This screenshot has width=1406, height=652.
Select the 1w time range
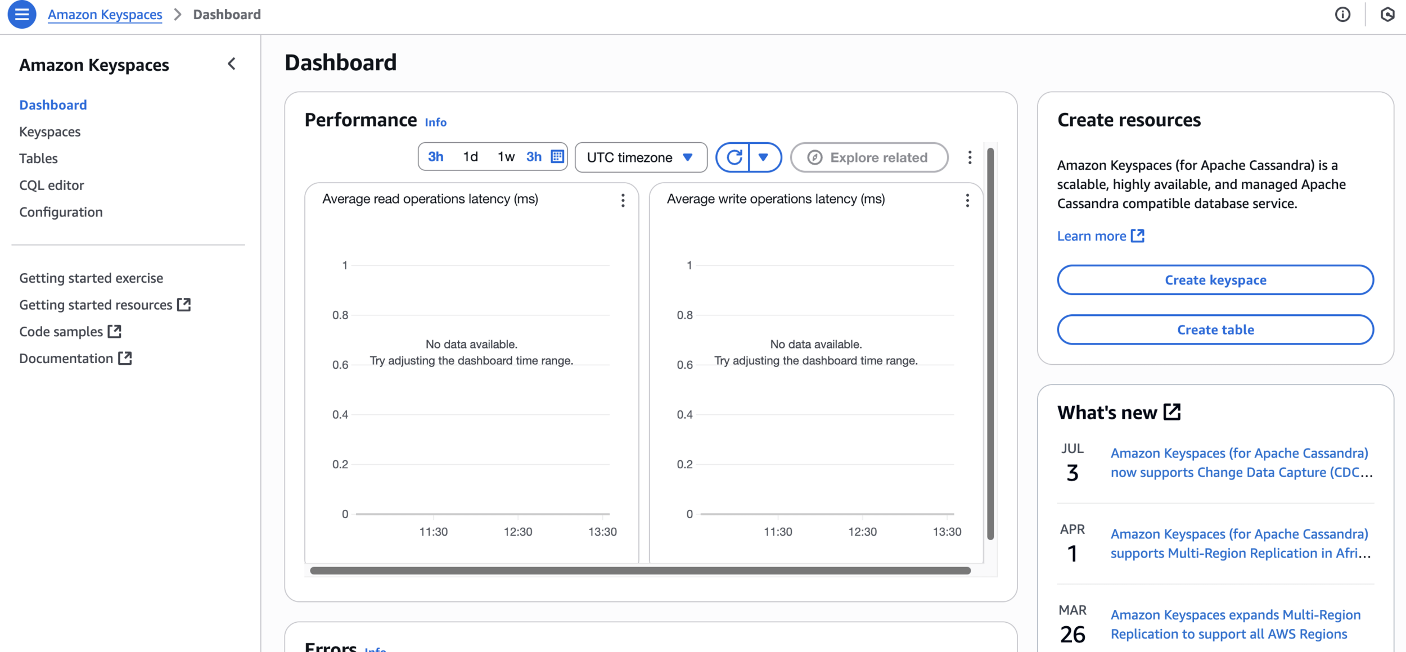coord(506,157)
